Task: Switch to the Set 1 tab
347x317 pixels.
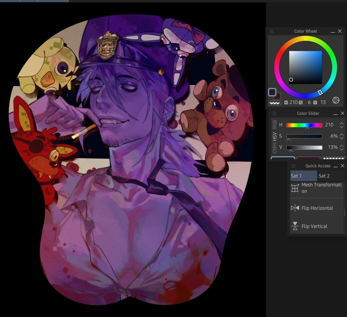Action: click(304, 176)
